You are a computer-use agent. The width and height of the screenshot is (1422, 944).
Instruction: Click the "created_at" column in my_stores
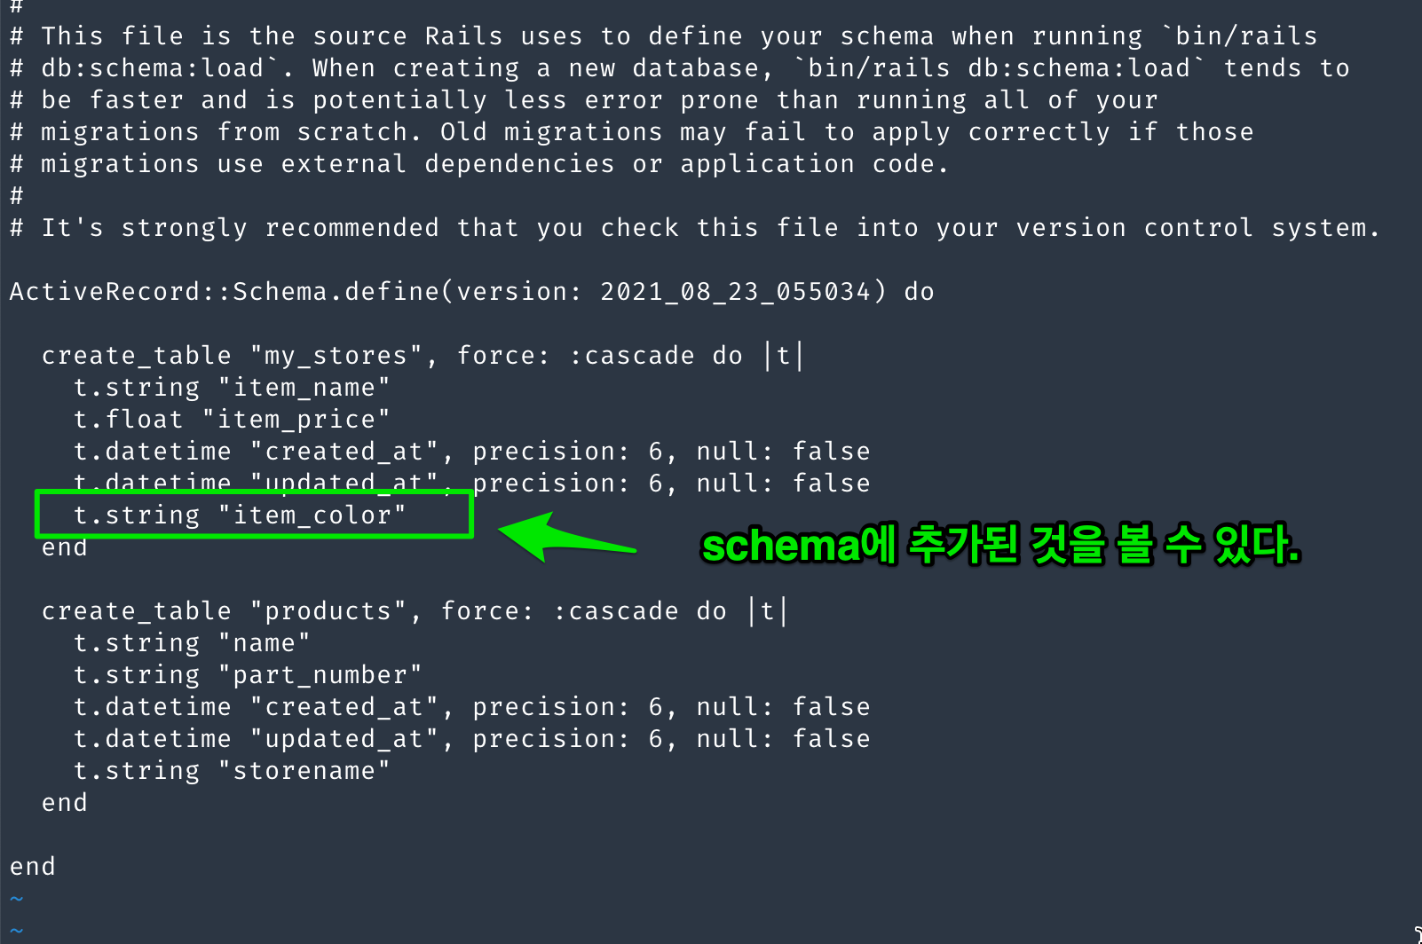click(344, 452)
